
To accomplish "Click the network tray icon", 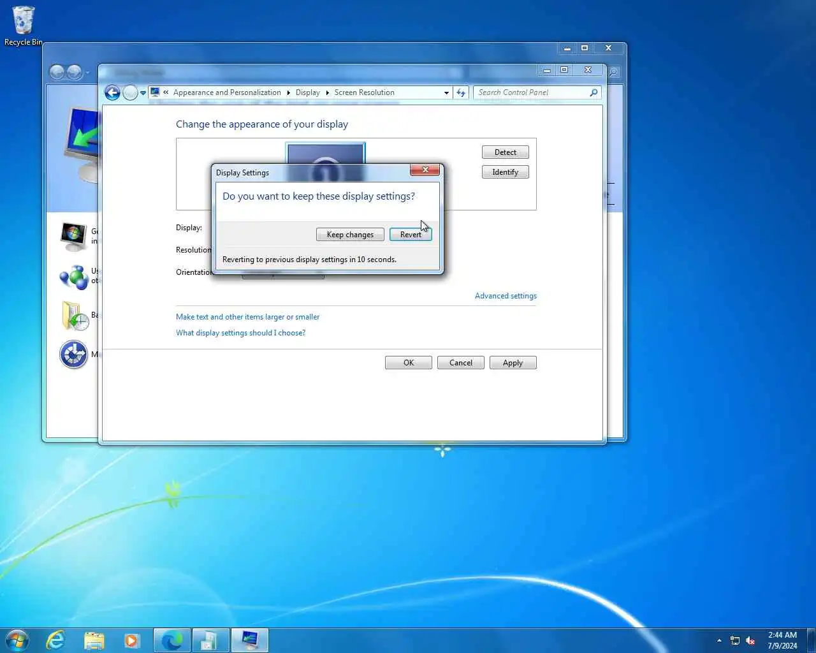I will tap(734, 641).
